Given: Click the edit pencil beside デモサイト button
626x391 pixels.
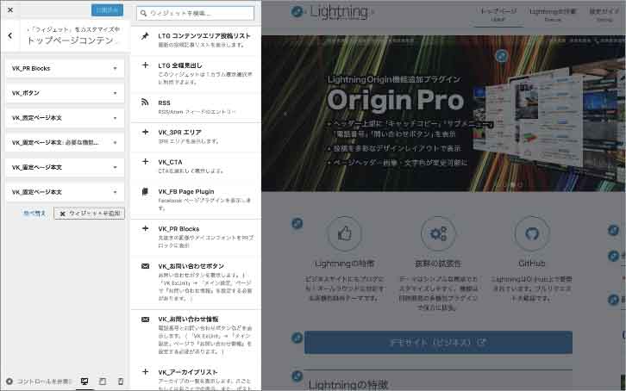Looking at the screenshot, I should point(297,338).
